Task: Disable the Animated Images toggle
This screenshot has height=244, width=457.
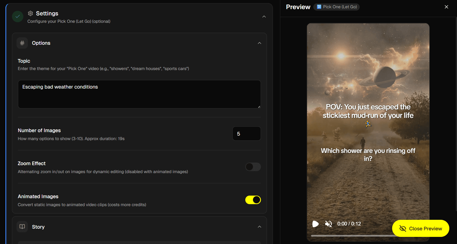Action: [x=253, y=200]
